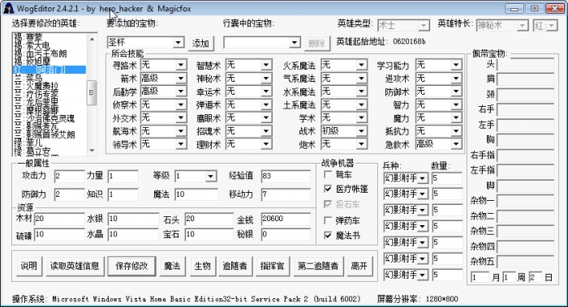Expand the 领导术 skill dropdown
Screen dimensions: 568x307
[181, 144]
